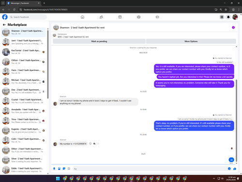Open Annabelle 1 bed 1 bath conversation
Viewport: 242px width, 182px height.
tap(24, 111)
